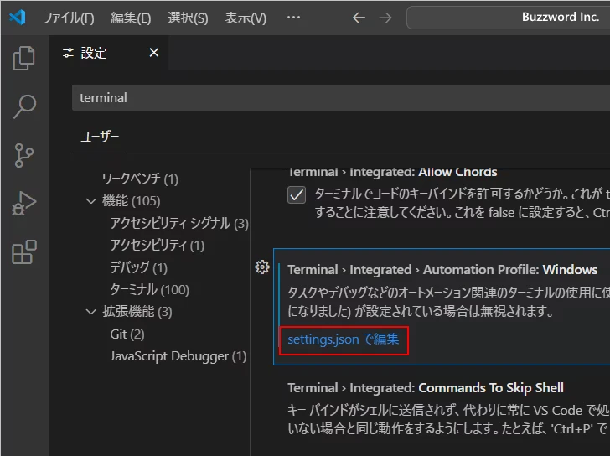Select the ユーザー settings tab
The image size is (610, 456).
[99, 137]
